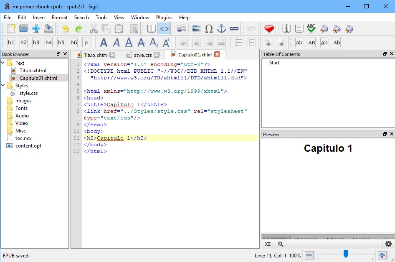Image resolution: width=395 pixels, height=262 pixels.
Task: Apply Heading 2 using the h2 button
Action: (23, 43)
